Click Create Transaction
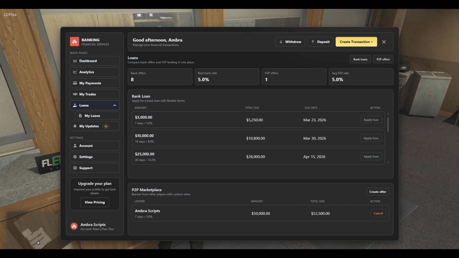 tap(356, 42)
